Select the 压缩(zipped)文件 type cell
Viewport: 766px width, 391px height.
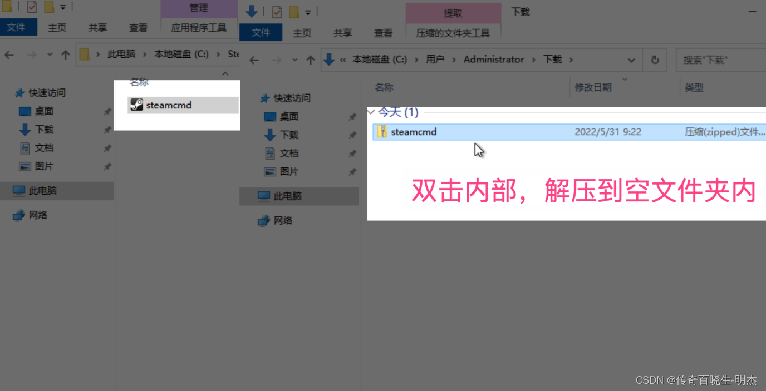pos(725,132)
